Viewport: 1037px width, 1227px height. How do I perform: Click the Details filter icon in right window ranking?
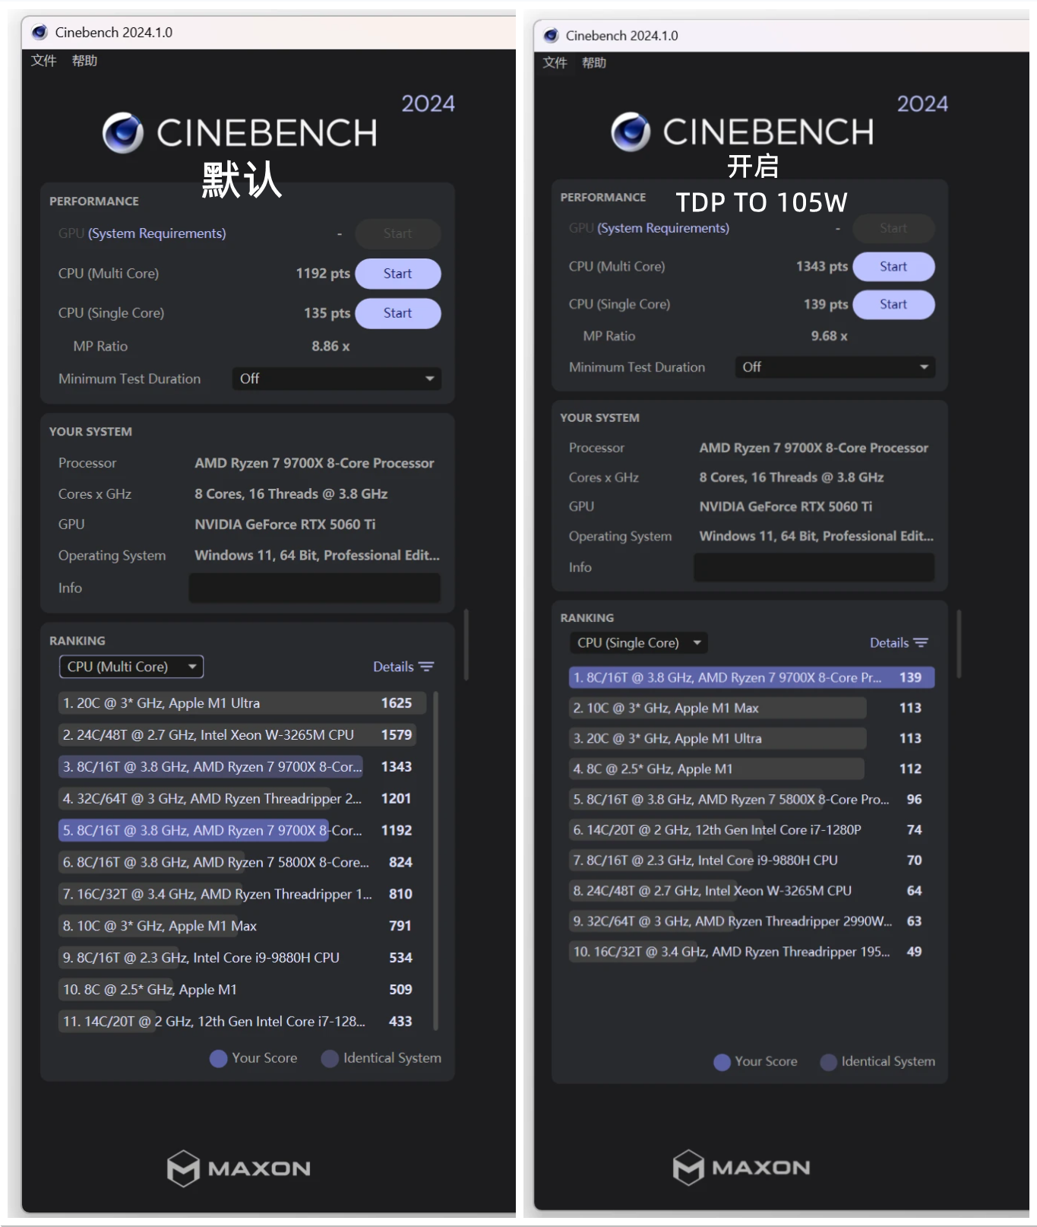921,642
